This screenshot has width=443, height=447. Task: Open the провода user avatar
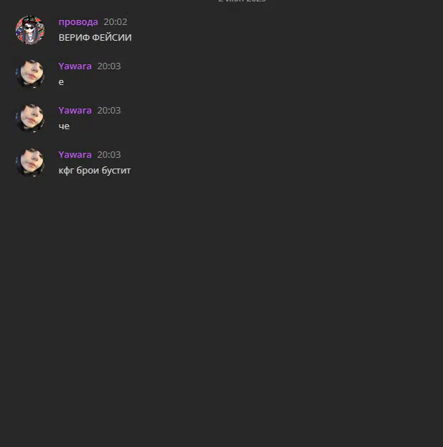point(30,30)
